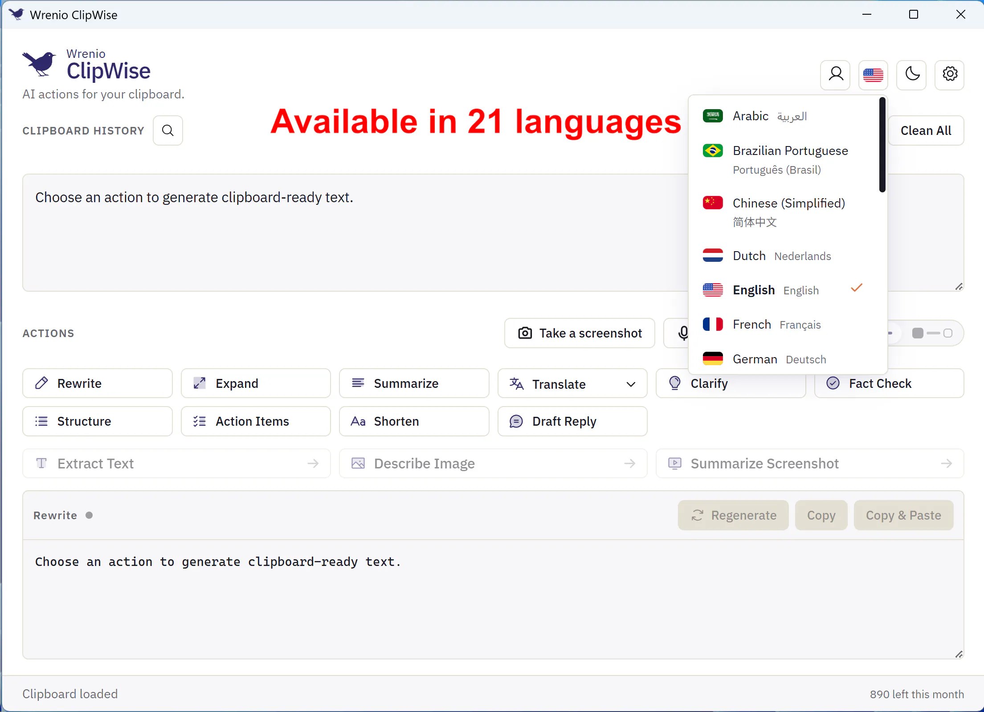Select German language option

tap(784, 359)
